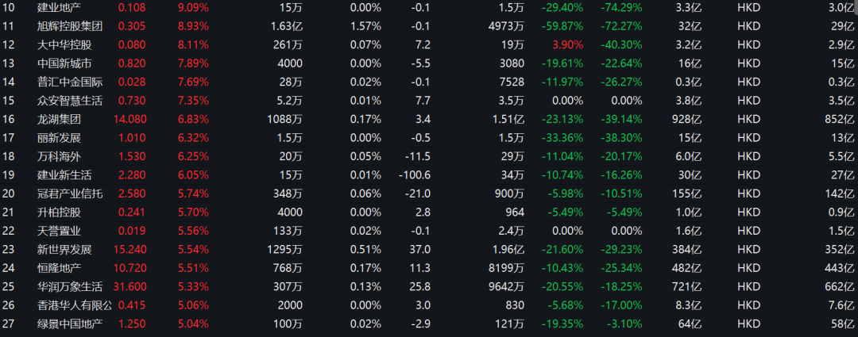Click turnover amount 1.51亿
Image resolution: width=858 pixels, height=337 pixels.
coord(508,118)
